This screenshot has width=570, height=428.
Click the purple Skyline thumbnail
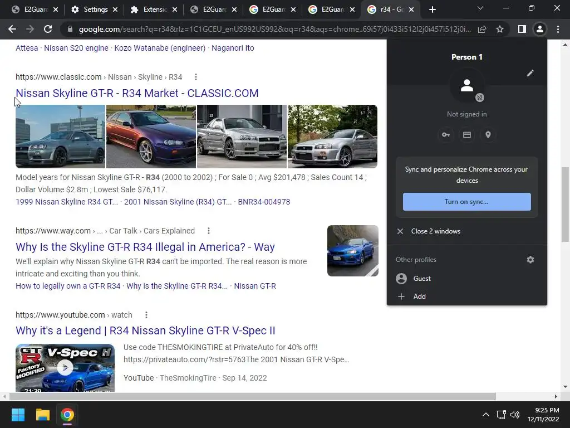(x=151, y=137)
